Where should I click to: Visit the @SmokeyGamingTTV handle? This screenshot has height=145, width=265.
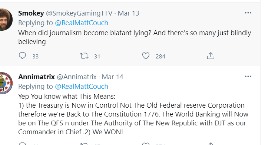coord(79,13)
